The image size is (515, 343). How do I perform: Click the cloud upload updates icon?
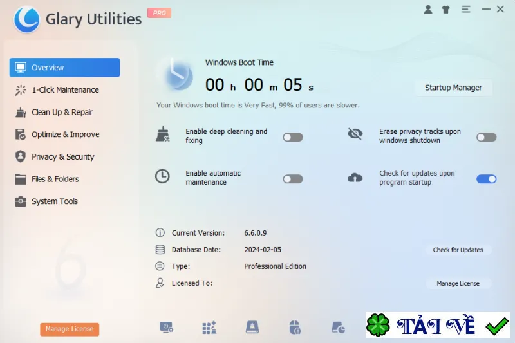(x=355, y=178)
